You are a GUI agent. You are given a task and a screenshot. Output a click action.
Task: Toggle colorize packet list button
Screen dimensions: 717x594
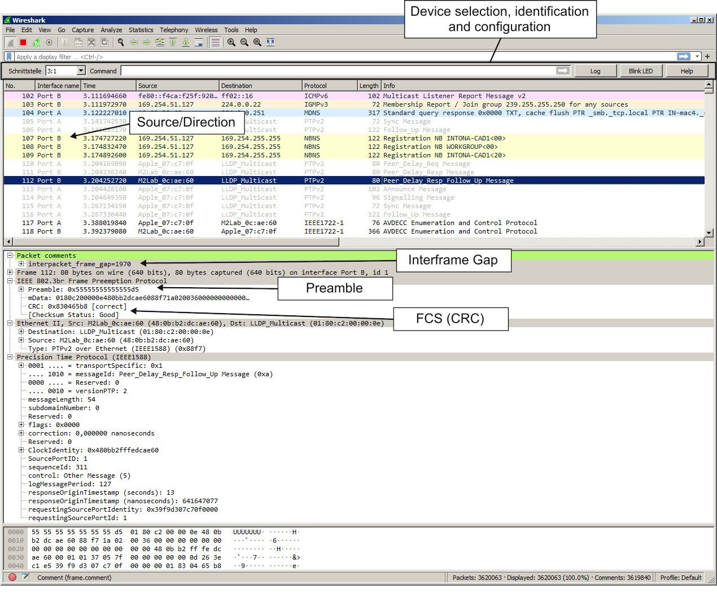pos(215,42)
